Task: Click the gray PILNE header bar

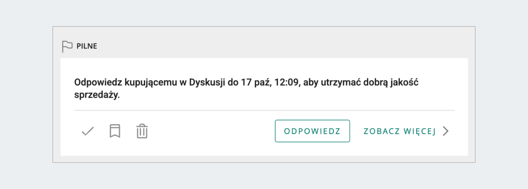Action: [264, 46]
